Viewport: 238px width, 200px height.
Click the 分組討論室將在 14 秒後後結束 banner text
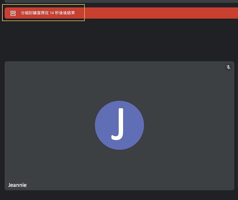point(48,13)
